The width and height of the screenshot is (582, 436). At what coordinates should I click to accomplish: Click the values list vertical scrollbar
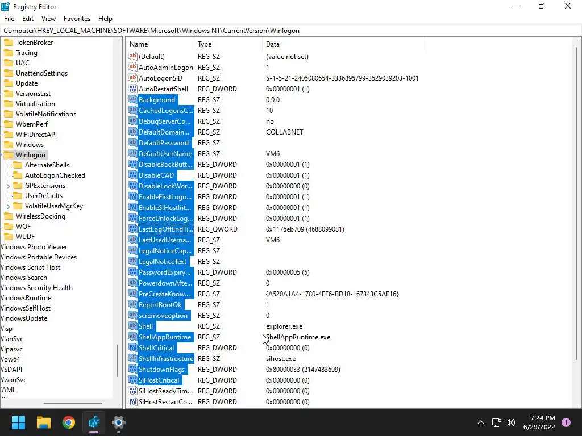click(576, 203)
